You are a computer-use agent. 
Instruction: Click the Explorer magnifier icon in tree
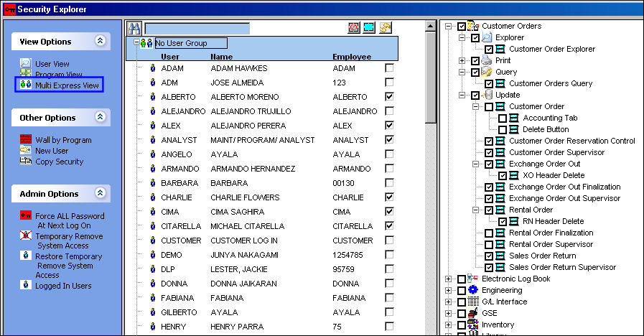tap(487, 37)
